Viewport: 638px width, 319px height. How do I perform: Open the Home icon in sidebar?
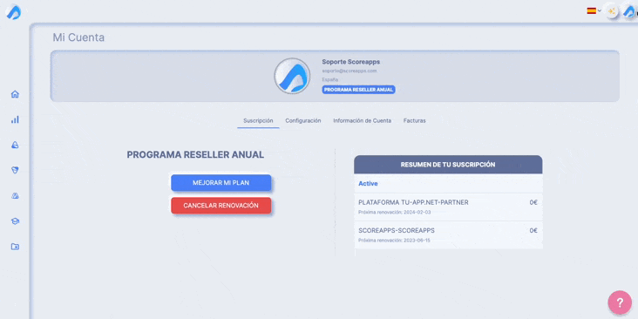tap(15, 94)
